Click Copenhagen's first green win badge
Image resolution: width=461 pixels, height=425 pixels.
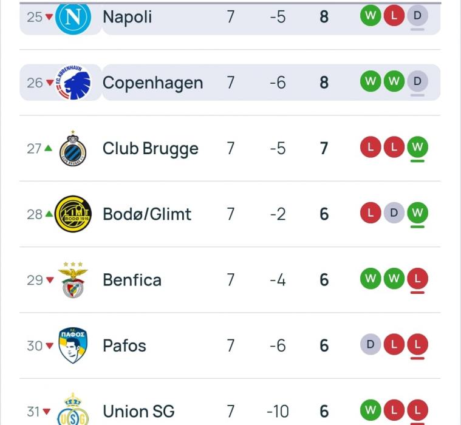[x=371, y=81]
